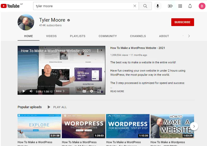207x146 pixels.
Task: Open the three-dot menu on video player
Action: tap(98, 51)
